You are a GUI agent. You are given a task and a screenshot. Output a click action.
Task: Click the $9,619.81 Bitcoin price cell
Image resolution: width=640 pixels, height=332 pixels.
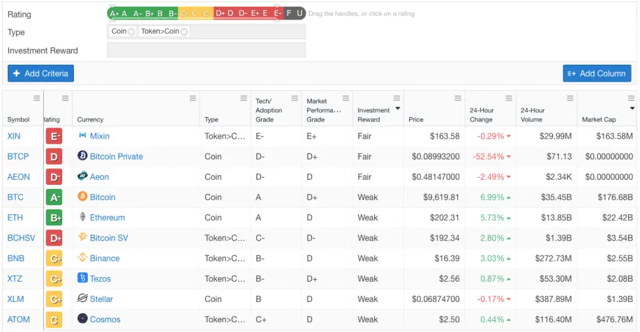pos(441,197)
